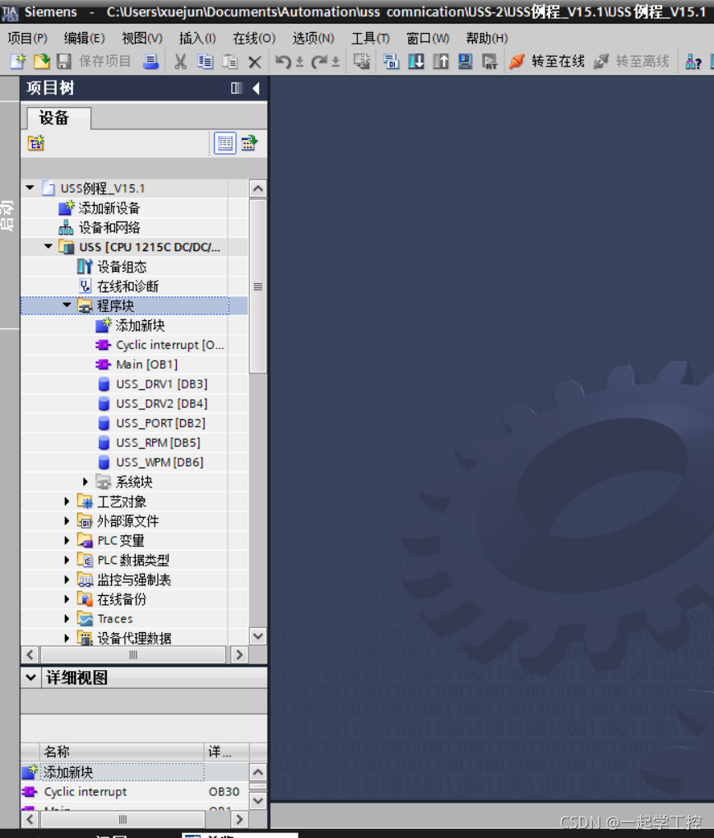Click the Download to device icon
The width and height of the screenshot is (714, 838).
[416, 62]
